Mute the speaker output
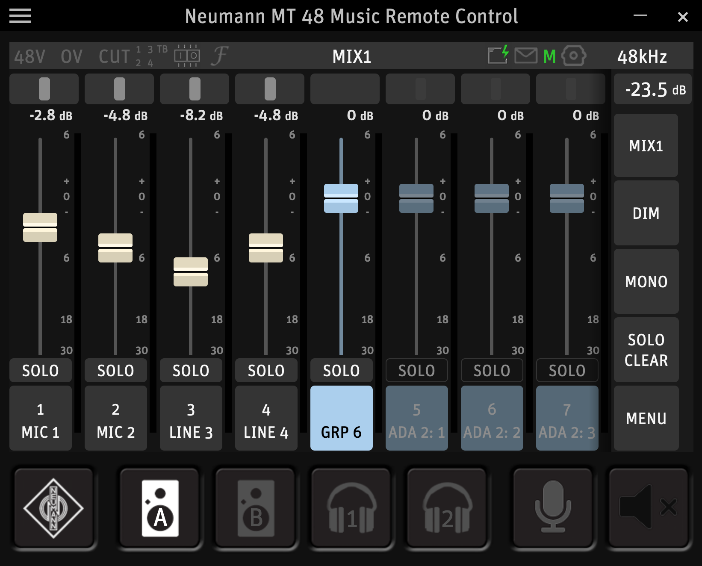The width and height of the screenshot is (702, 566). pos(648,508)
